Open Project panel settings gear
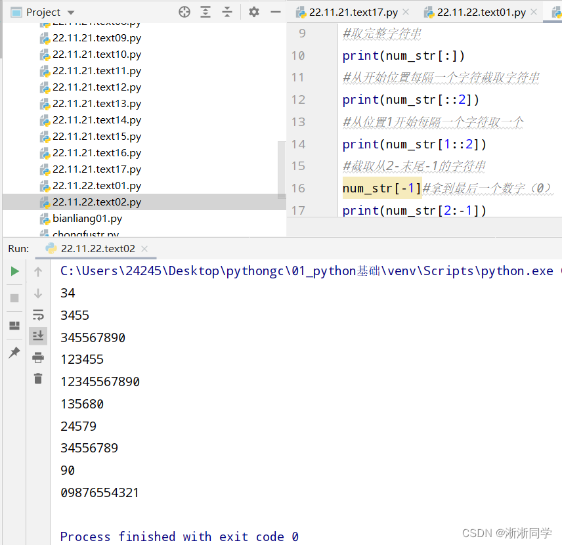 254,12
